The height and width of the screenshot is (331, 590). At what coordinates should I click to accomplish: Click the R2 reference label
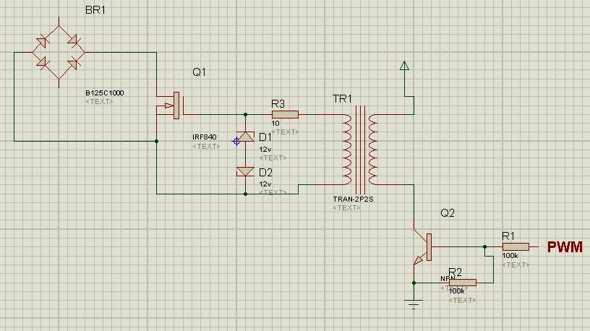(456, 272)
